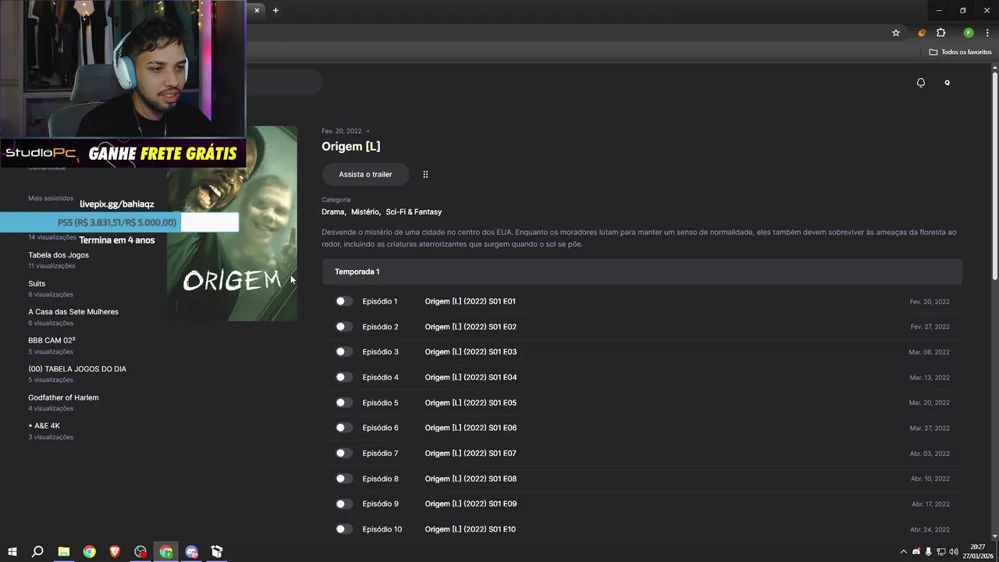Open Discord tray icon
Image resolution: width=999 pixels, height=562 pixels.
click(x=916, y=552)
